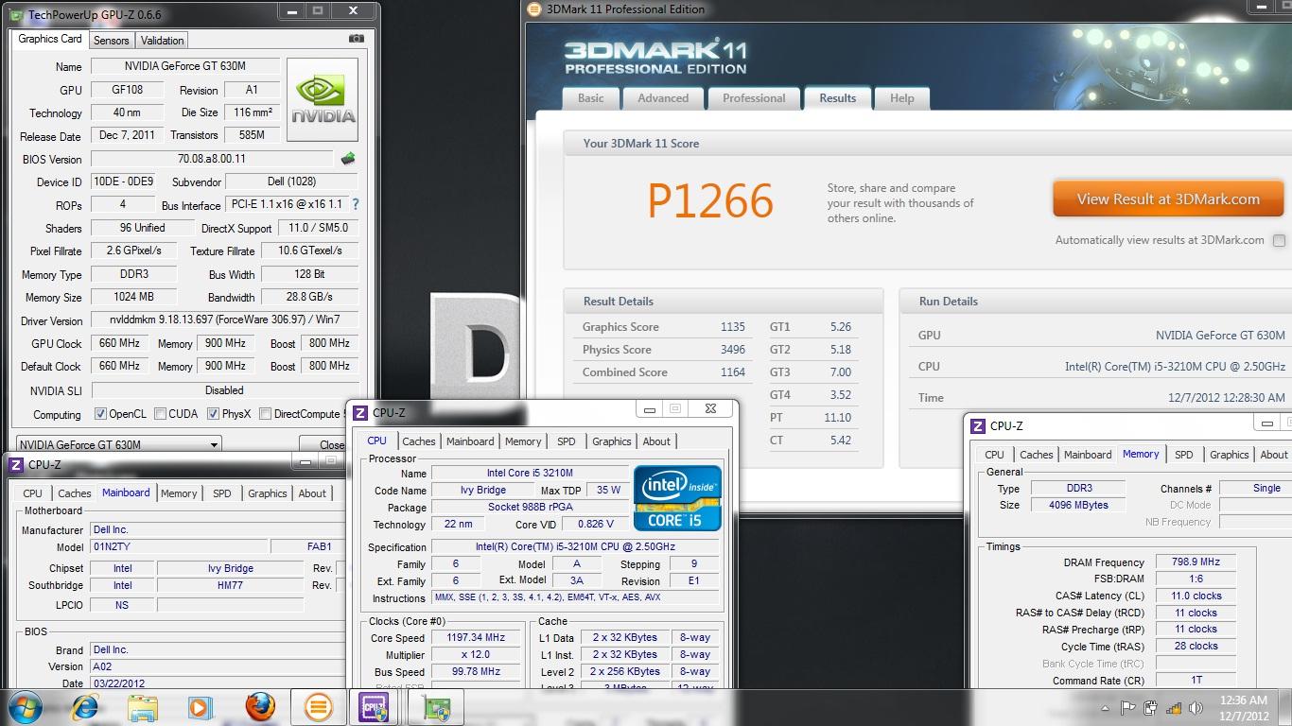Screen dimensions: 1292x726
Task: Switch to Sensors tab in GPU-Z
Action: click(x=111, y=41)
